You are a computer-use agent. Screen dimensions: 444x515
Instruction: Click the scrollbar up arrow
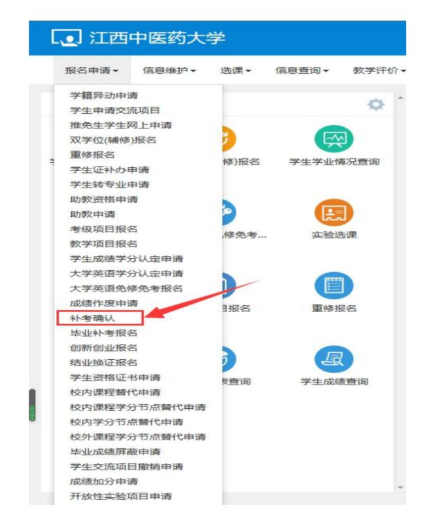coord(400,98)
